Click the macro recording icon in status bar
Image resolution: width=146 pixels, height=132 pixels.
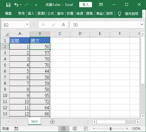click(x=16, y=129)
